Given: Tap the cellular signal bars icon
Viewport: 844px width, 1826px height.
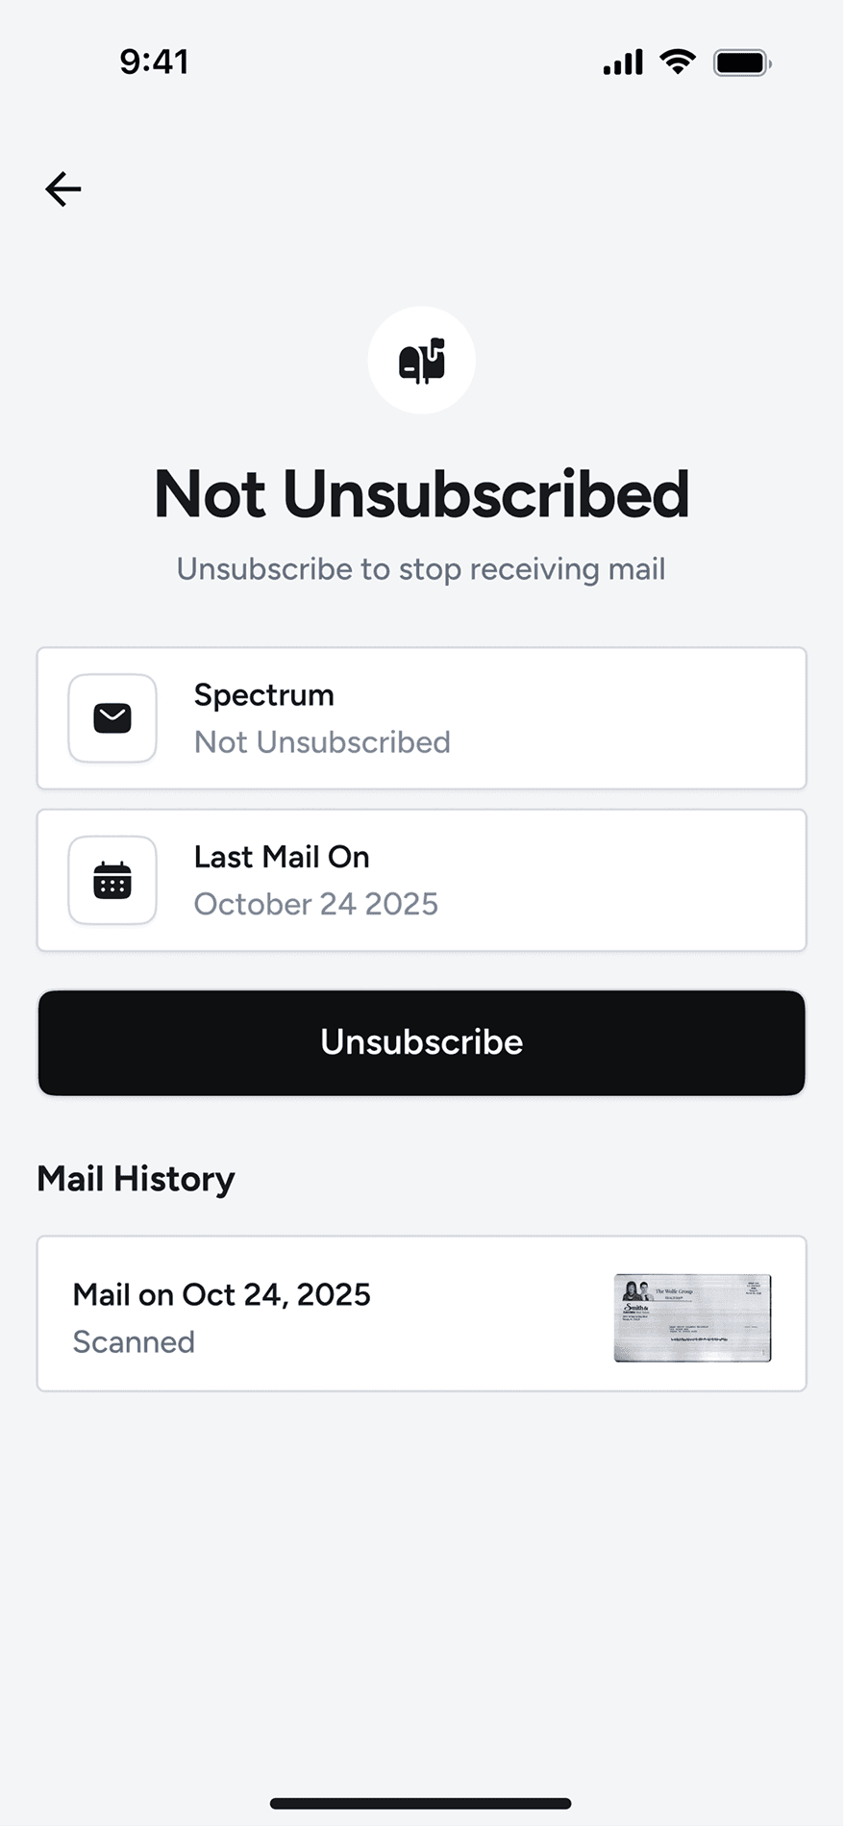Looking at the screenshot, I should tap(623, 63).
